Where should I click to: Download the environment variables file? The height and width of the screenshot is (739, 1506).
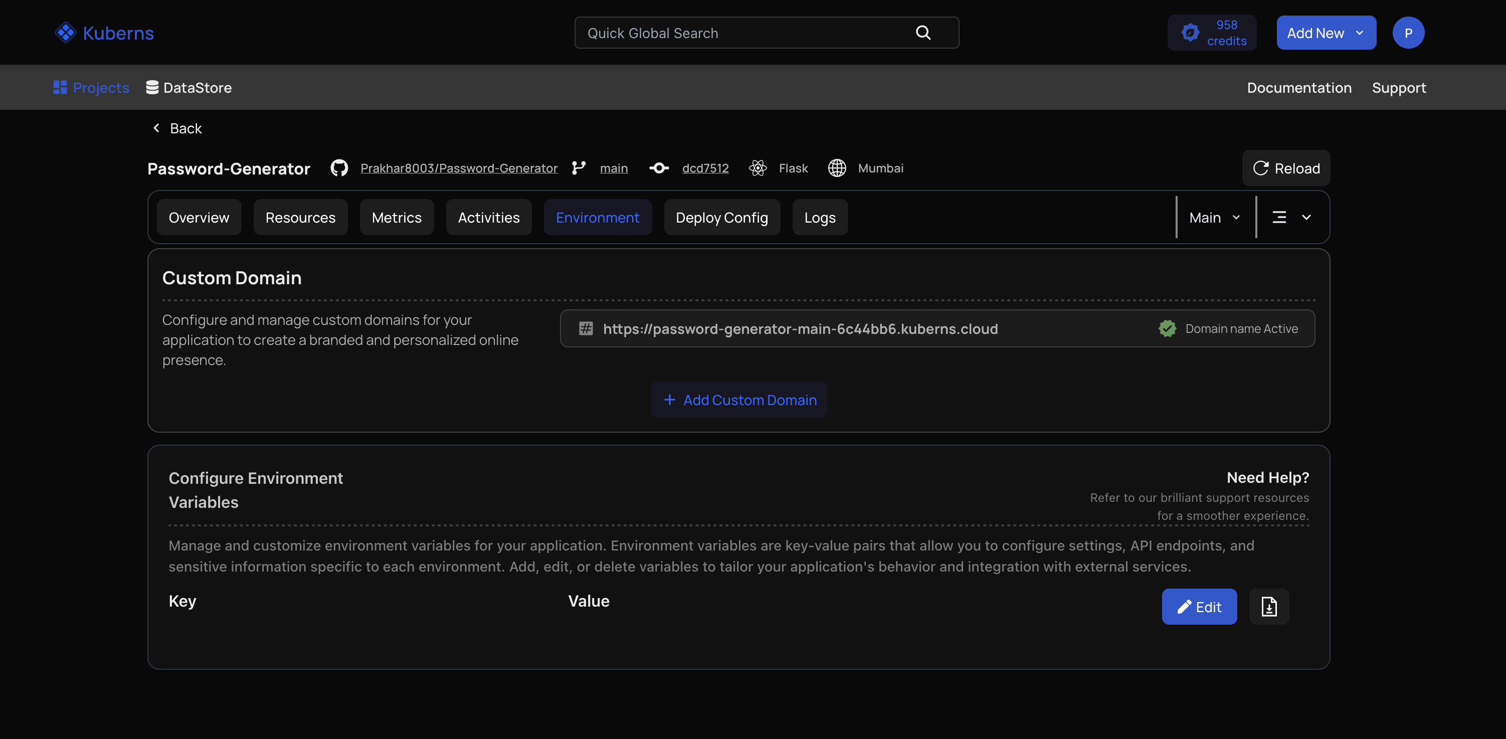(x=1269, y=606)
